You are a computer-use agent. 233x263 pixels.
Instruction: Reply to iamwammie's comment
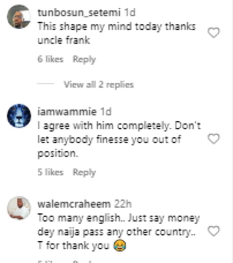84,172
